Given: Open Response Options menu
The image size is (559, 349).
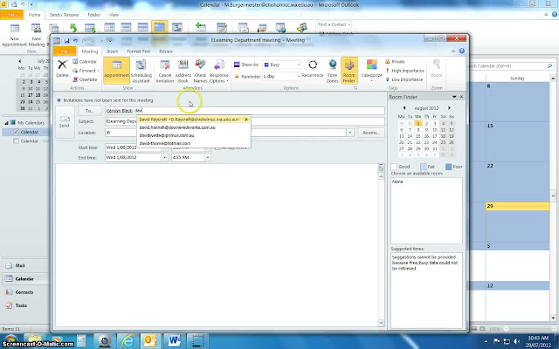Looking at the screenshot, I should pos(218,71).
